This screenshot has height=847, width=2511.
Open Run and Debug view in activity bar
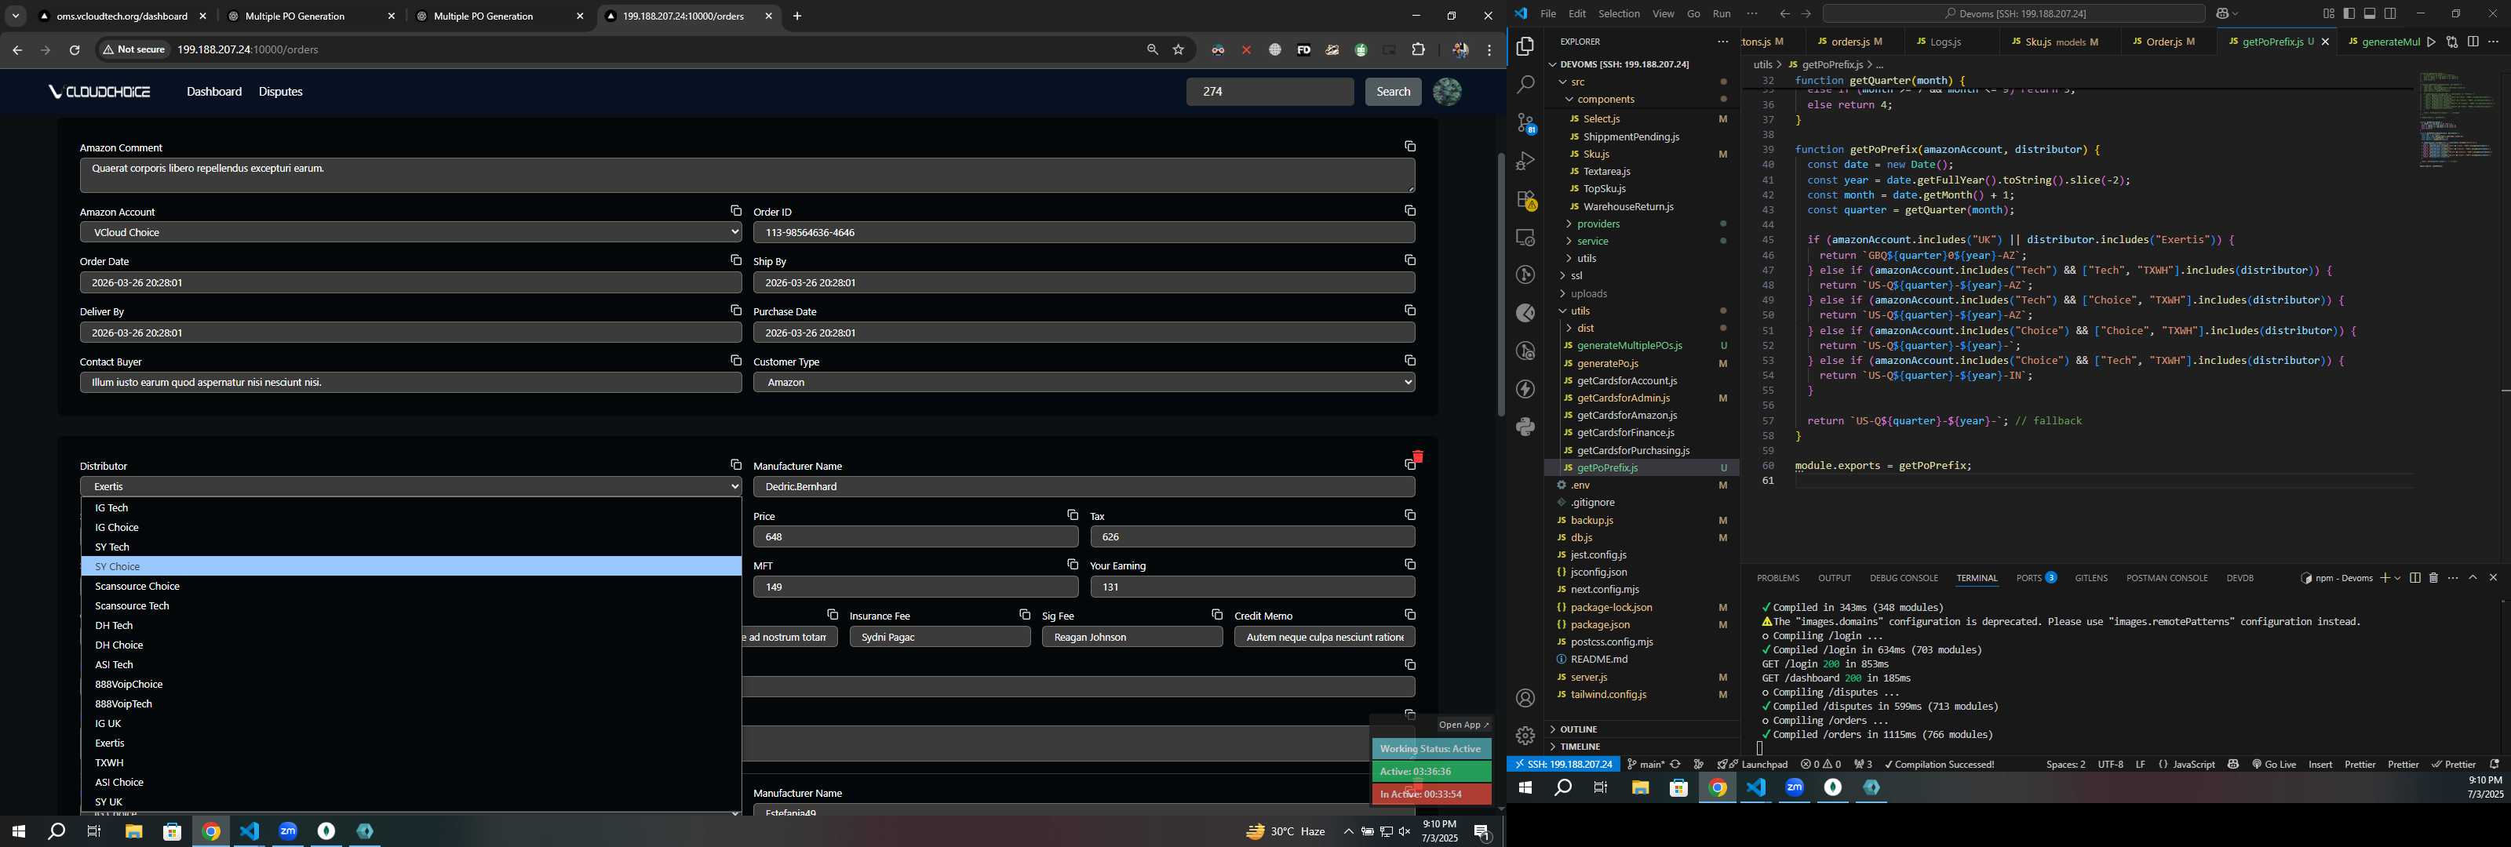1525,162
